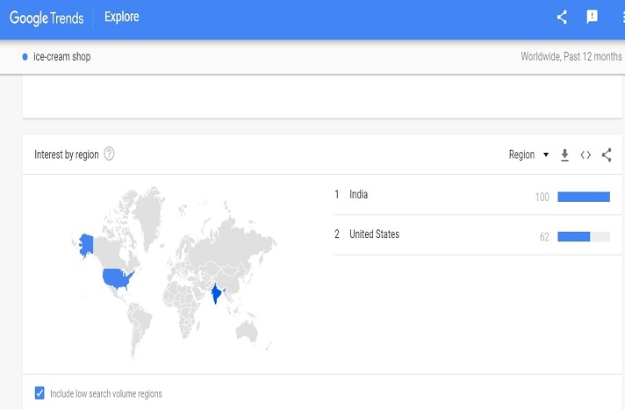The image size is (625, 410).
Task: Uncheck Include low search volume regions
Action: pyautogui.click(x=40, y=393)
